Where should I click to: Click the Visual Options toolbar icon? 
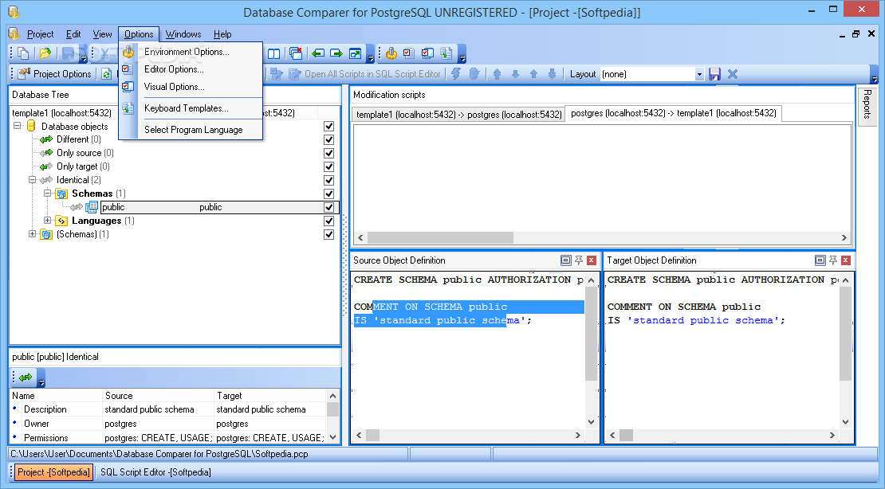coord(428,53)
